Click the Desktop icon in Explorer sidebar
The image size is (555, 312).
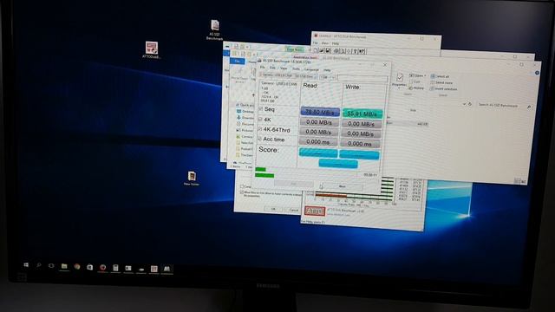click(239, 112)
